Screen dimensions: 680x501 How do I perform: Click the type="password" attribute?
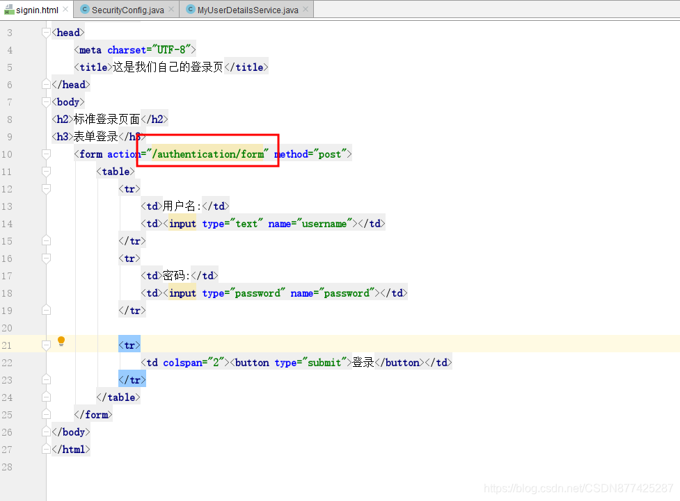[244, 293]
